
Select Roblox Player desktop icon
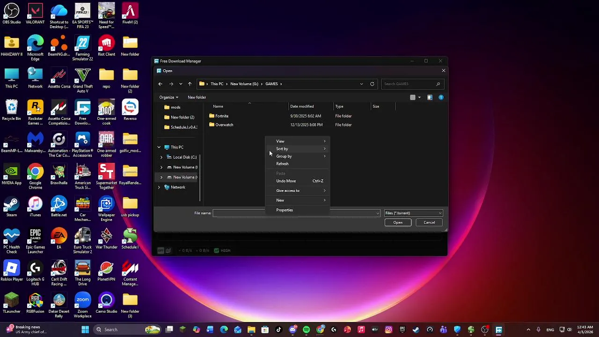pyautogui.click(x=12, y=271)
